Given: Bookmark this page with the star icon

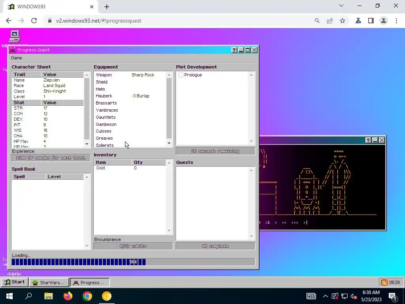Looking at the screenshot, I should (x=343, y=21).
